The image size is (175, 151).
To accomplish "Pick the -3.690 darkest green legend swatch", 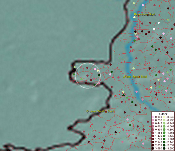I will pyautogui.click(x=164, y=149).
